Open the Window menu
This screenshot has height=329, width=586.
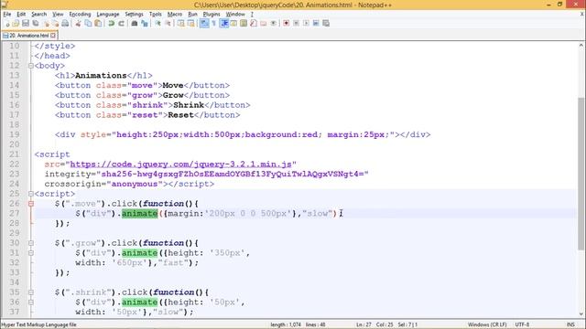(235, 15)
